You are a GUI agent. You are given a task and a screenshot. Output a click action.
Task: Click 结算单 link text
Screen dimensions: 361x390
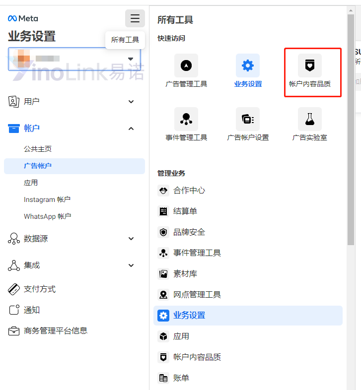185,211
